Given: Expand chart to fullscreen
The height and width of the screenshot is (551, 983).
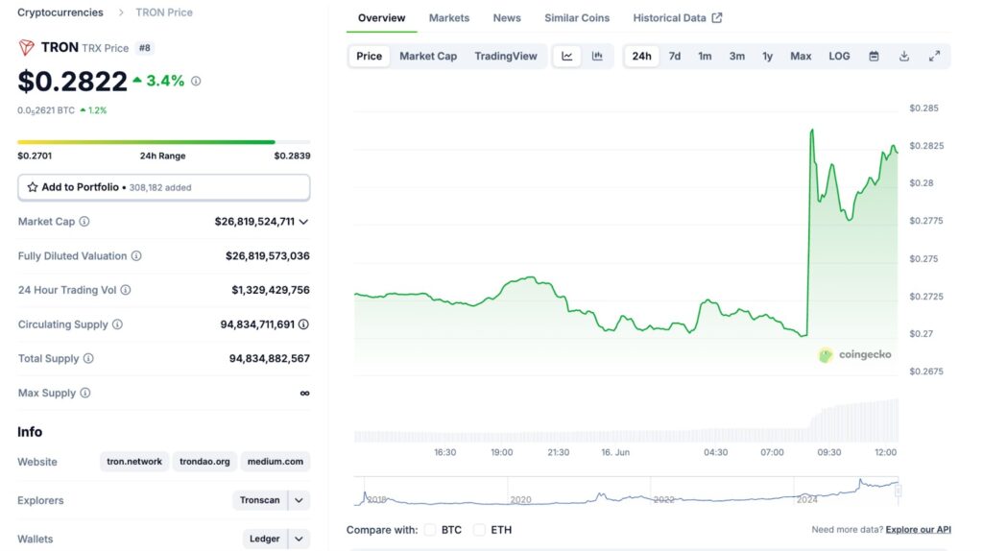Looking at the screenshot, I should coord(934,57).
